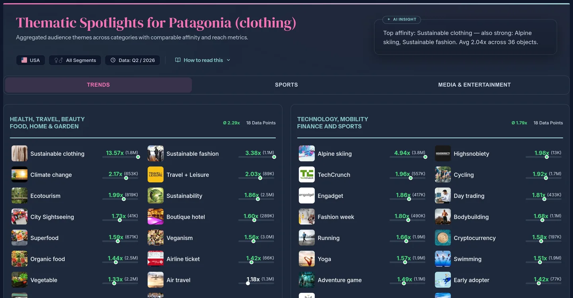Click the Running thumbnail image
The height and width of the screenshot is (298, 573).
point(307,238)
